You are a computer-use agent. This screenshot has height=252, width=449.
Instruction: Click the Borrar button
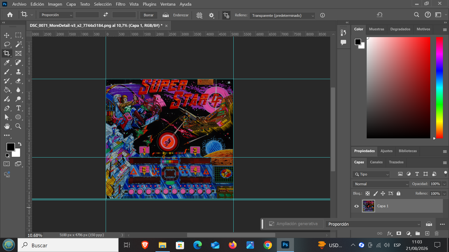(149, 15)
